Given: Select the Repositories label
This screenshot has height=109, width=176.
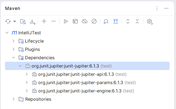Looking at the screenshot, I should [x=38, y=99].
